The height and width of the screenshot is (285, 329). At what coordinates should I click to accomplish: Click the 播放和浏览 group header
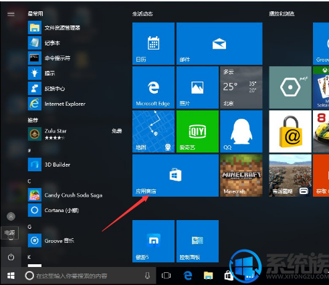(x=282, y=14)
